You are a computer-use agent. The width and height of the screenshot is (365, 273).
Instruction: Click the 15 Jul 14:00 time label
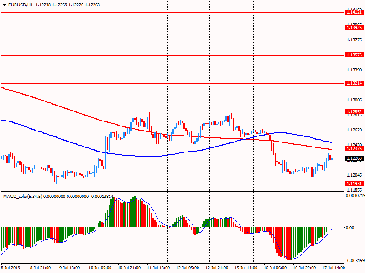click(x=246, y=268)
